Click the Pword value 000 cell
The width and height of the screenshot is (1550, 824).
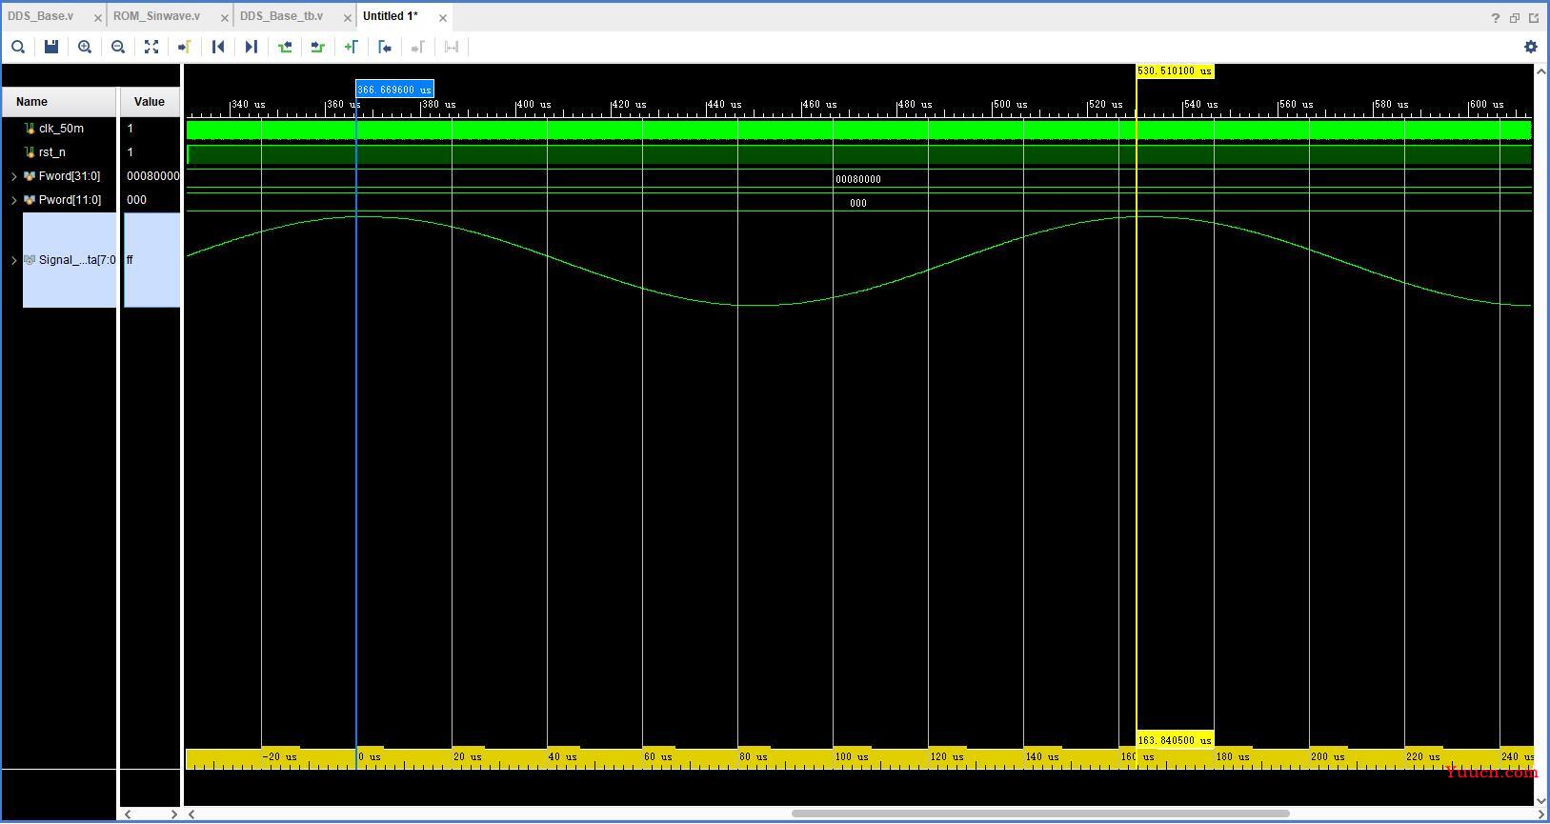click(137, 200)
